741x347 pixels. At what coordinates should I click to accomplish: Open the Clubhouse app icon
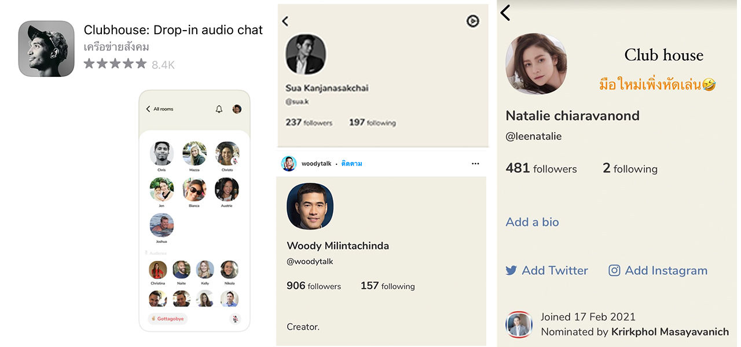pos(46,49)
